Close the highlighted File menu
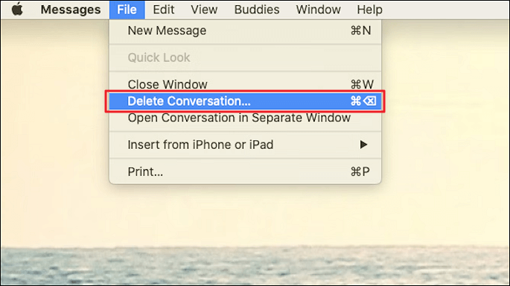This screenshot has height=286, width=510. pos(127,10)
